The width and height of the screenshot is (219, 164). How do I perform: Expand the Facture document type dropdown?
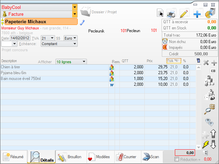[x=75, y=14]
